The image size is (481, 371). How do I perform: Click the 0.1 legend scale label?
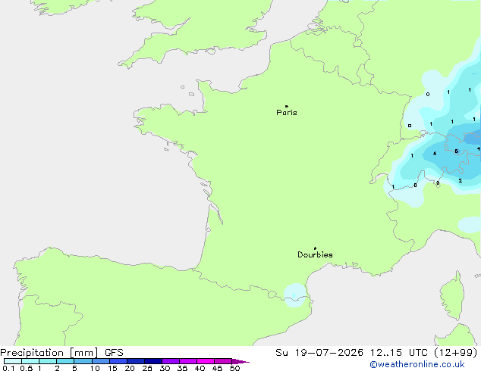(x=8, y=368)
